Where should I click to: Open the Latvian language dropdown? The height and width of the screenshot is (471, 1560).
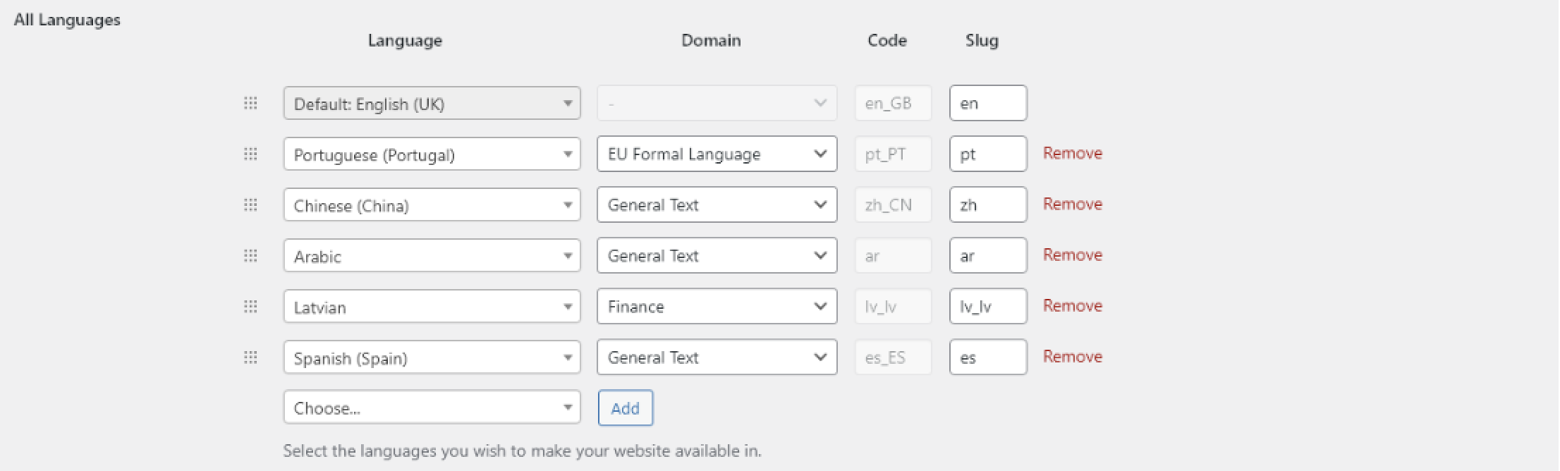[432, 306]
